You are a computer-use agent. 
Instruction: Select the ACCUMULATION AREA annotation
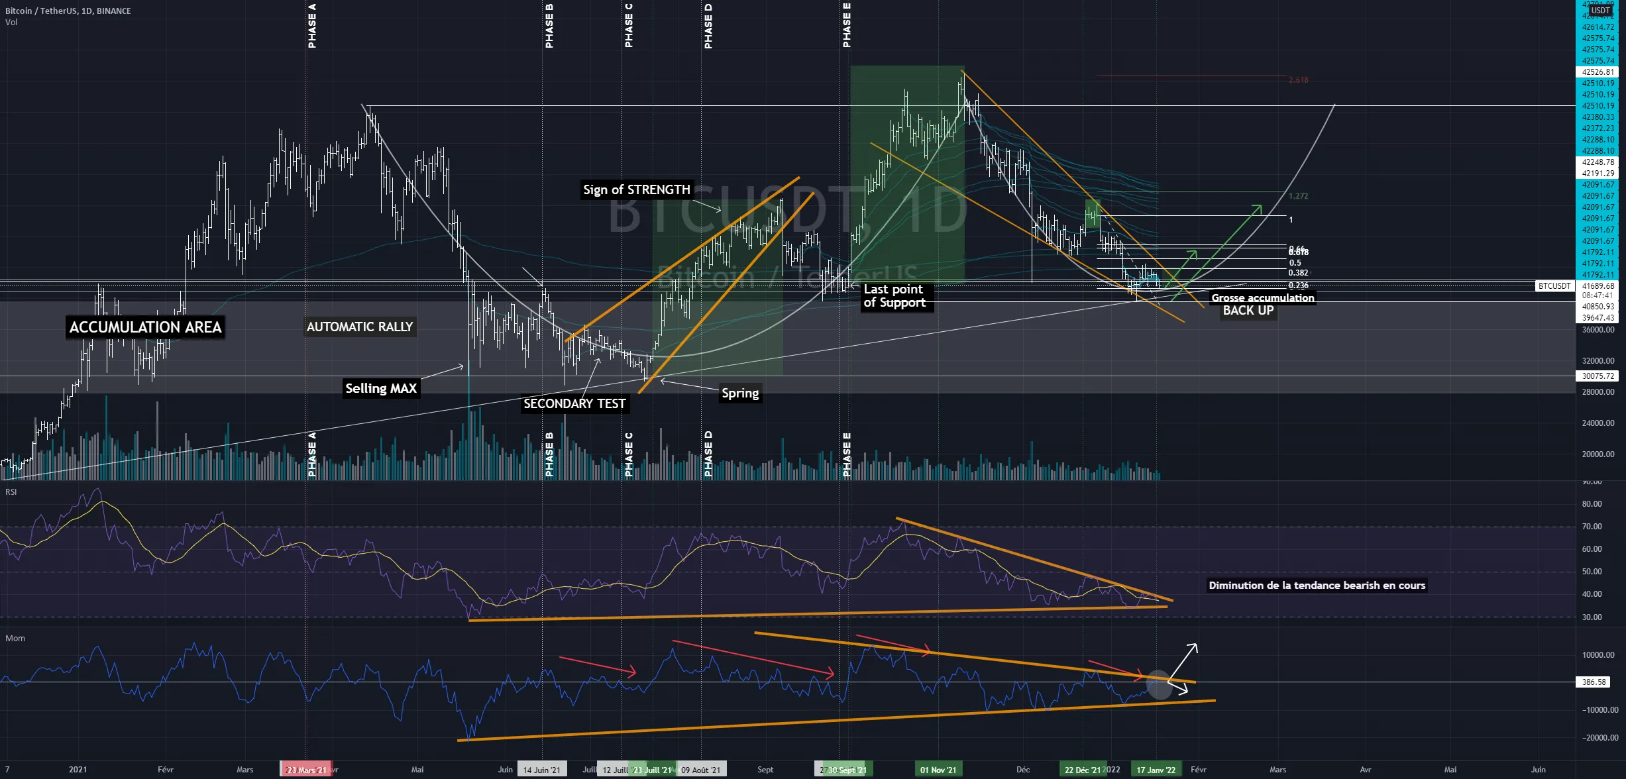(x=145, y=327)
